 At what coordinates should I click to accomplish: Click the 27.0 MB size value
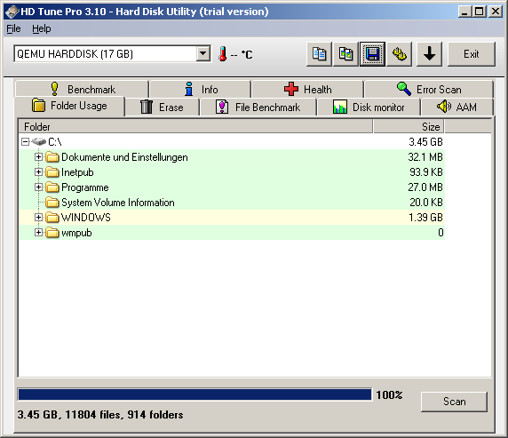tap(425, 187)
